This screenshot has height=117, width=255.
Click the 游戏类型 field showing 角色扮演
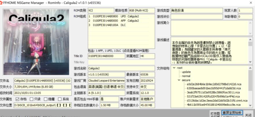pos(197,10)
